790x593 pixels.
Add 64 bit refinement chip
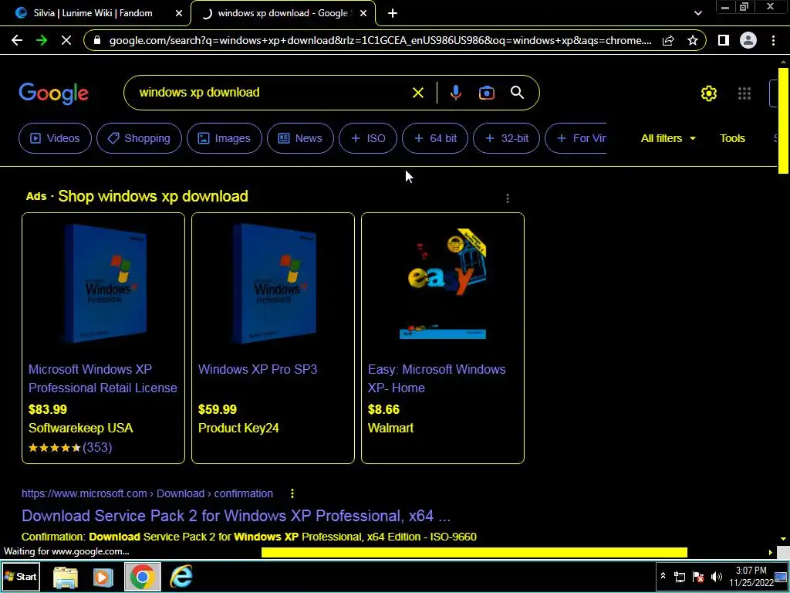tap(435, 138)
